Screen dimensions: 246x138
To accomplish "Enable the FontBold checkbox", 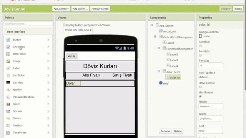I will [x=200, y=46].
